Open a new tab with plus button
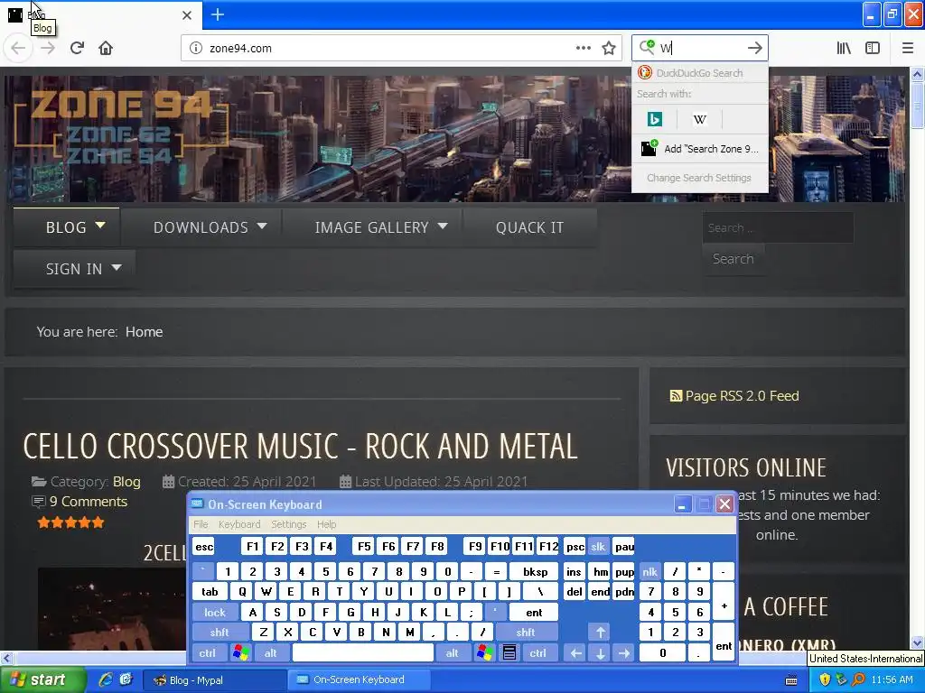The height and width of the screenshot is (693, 925). (x=217, y=14)
